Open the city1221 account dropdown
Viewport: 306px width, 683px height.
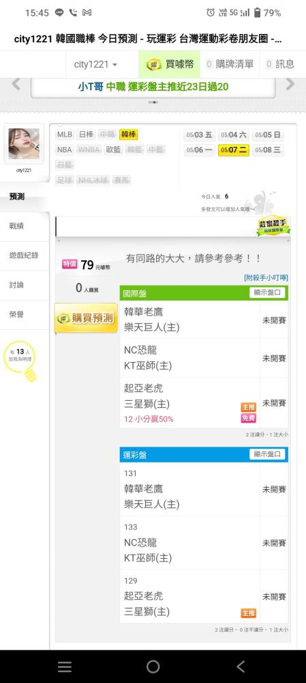(x=95, y=64)
